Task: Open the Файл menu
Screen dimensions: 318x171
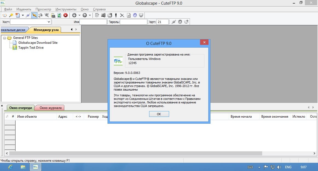Action: 8,9
